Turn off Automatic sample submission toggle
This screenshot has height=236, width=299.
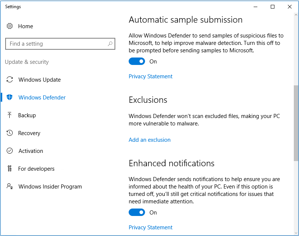(x=137, y=62)
